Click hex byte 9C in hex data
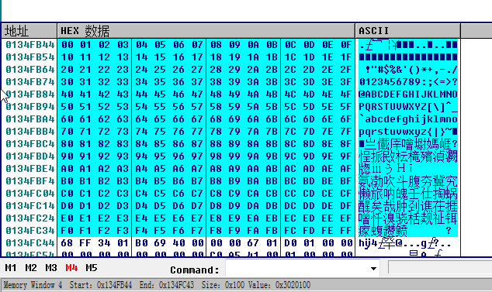Screen dimensions: 492x292 (x=290, y=156)
